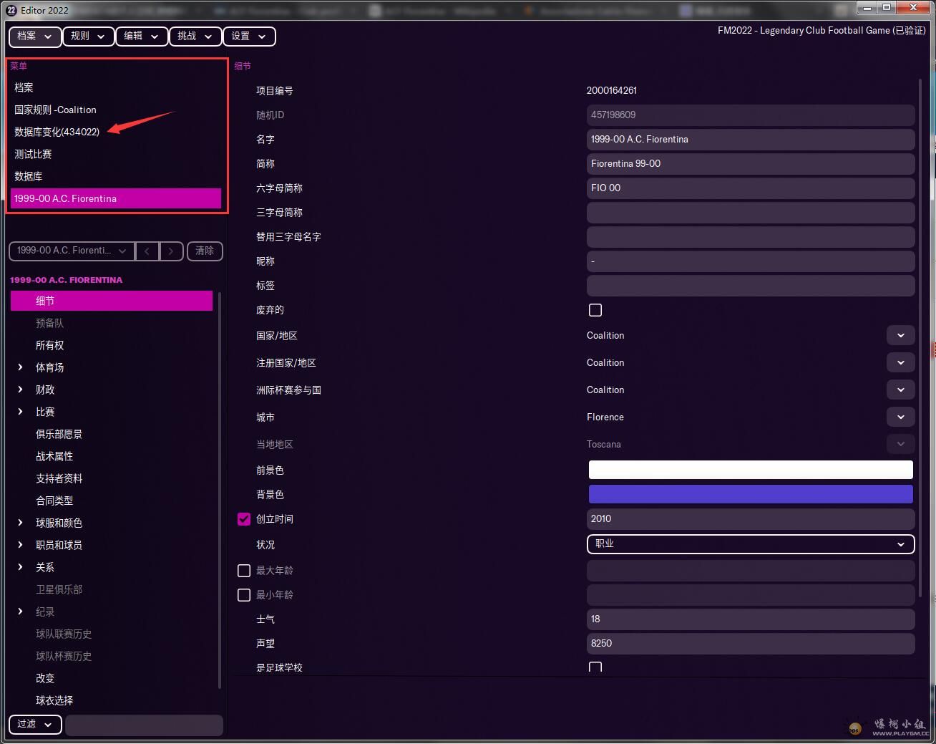
Task: Click the 声望 input field with 8250
Action: 750,643
